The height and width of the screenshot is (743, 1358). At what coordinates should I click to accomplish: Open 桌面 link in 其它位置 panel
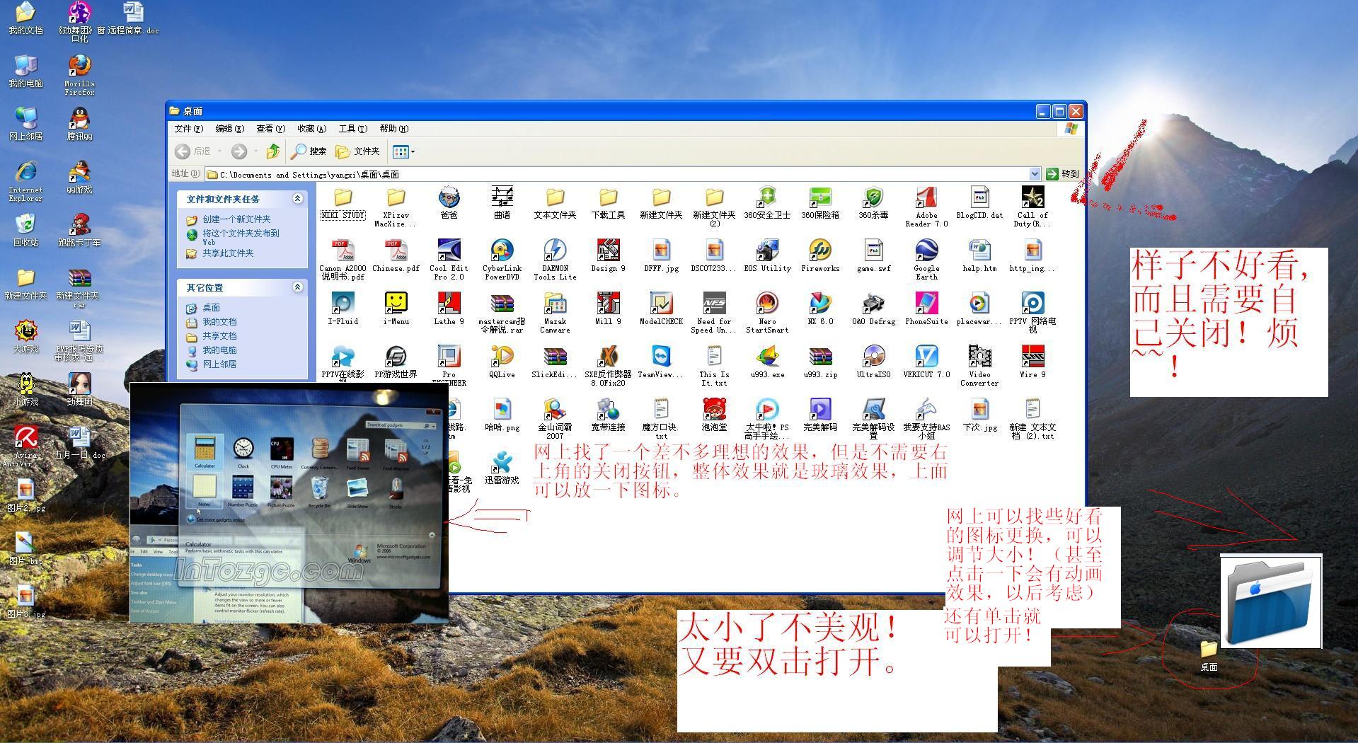(211, 308)
